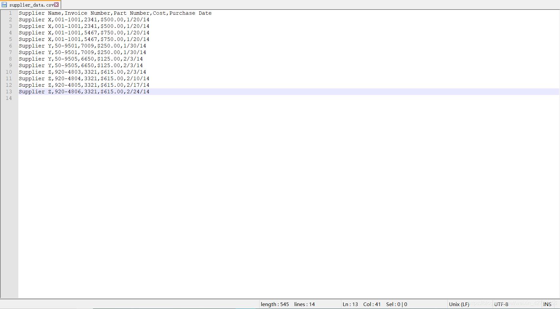Screen dimensions: 560x309
Task: Click the save-state icon on supplier_data.csv tab
Action: coord(4,5)
